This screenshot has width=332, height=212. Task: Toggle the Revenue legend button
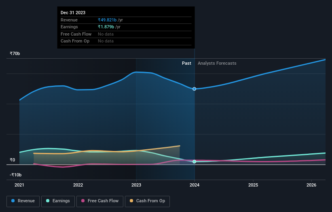pyautogui.click(x=23, y=201)
